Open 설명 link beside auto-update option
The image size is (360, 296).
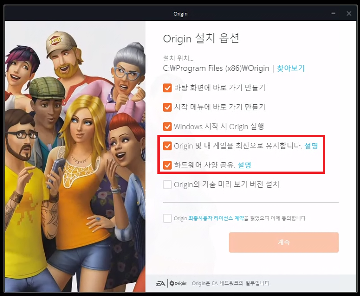pyautogui.click(x=311, y=146)
